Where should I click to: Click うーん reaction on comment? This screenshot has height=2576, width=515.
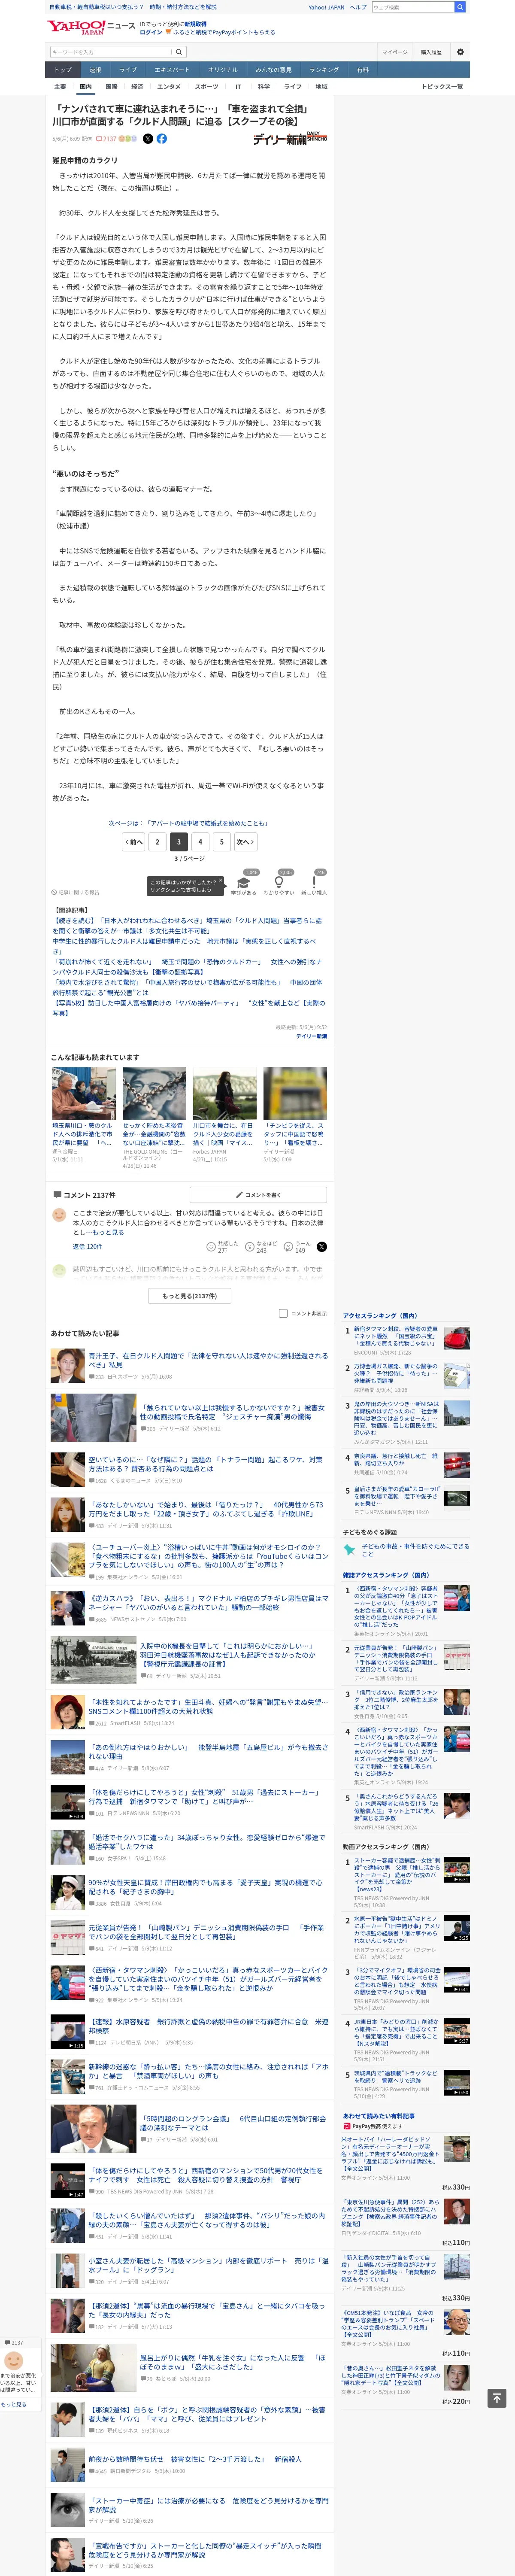tap(296, 1247)
